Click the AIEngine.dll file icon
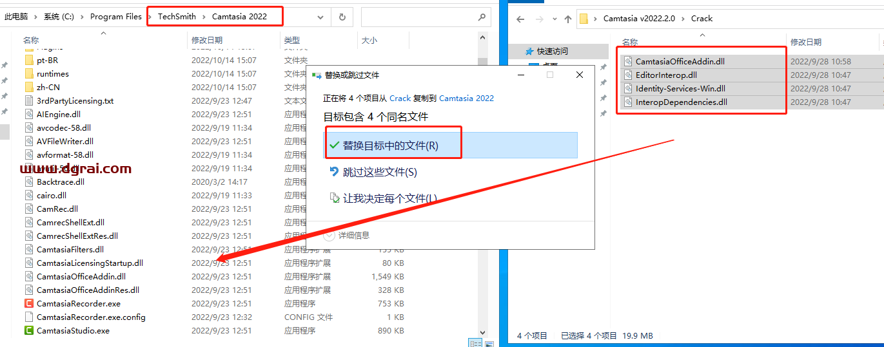The height and width of the screenshot is (347, 884). pos(29,114)
